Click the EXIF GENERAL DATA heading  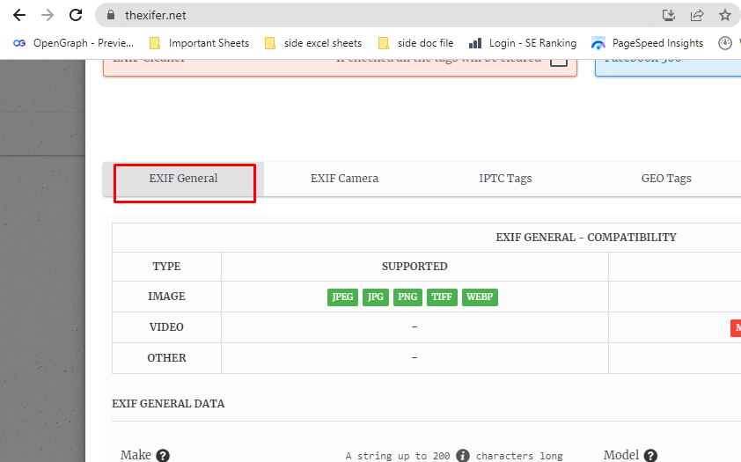coord(168,404)
